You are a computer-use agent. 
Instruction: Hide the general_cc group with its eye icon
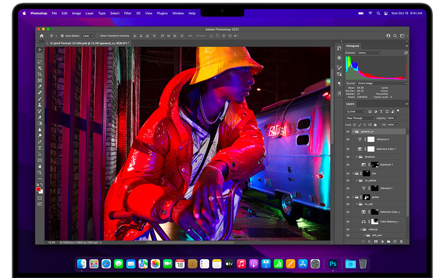click(348, 132)
